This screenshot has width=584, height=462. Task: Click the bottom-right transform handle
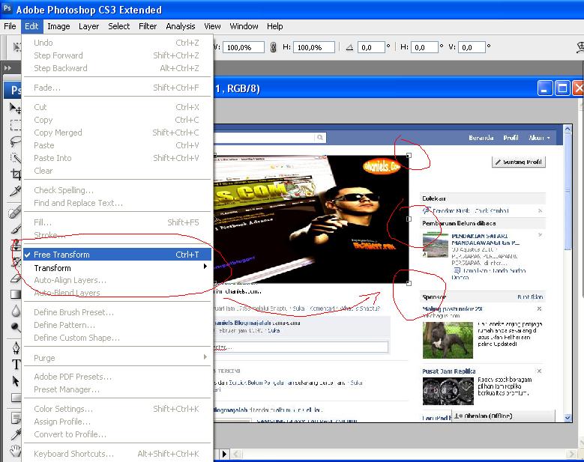[x=409, y=283]
